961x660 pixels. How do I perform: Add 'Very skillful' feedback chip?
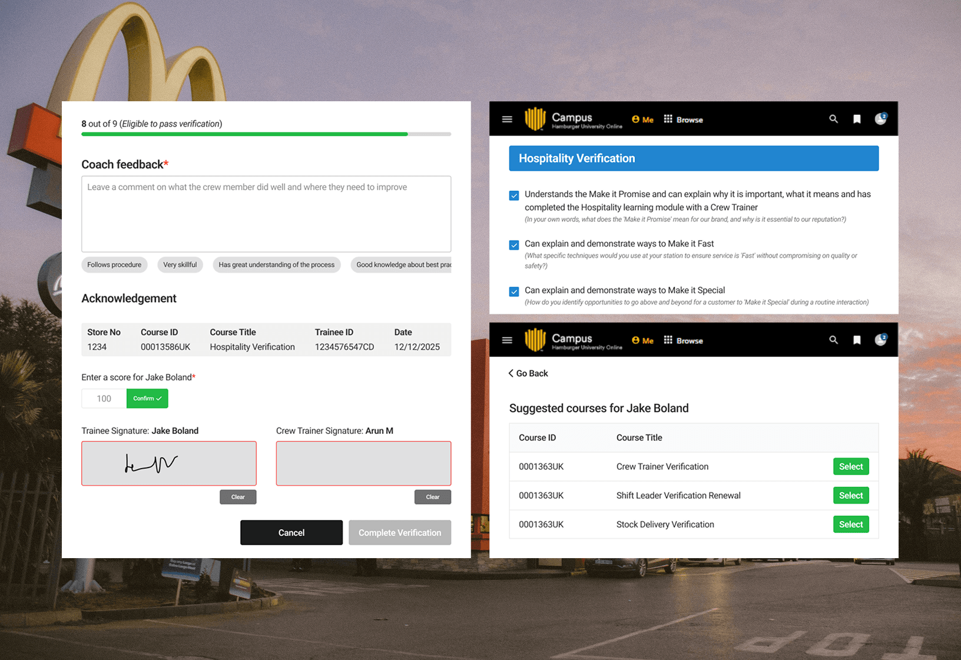[x=180, y=265]
